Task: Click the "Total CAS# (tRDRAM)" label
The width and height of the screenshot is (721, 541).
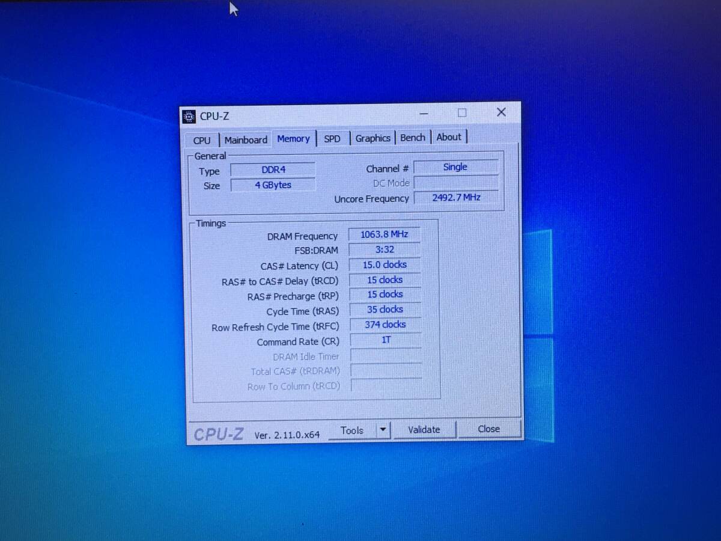Action: pos(296,371)
